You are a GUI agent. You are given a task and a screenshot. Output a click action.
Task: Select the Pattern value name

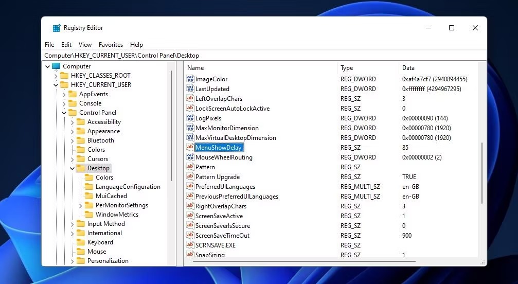(x=205, y=167)
